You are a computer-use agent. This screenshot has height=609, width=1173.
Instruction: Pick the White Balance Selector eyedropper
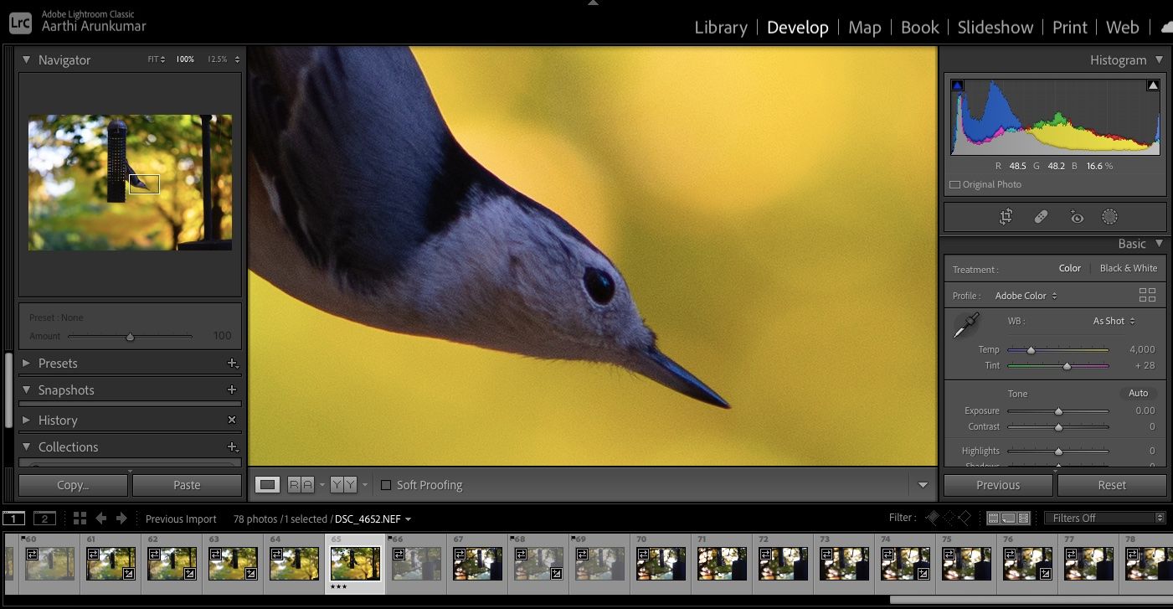(965, 326)
